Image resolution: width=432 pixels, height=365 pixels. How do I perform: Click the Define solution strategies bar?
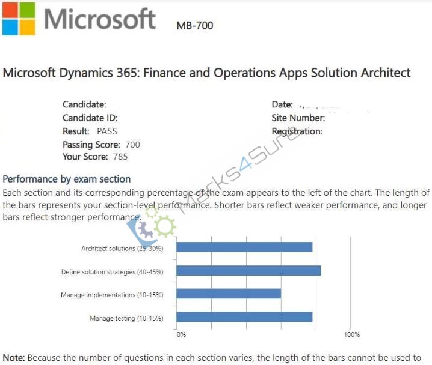coord(248,271)
